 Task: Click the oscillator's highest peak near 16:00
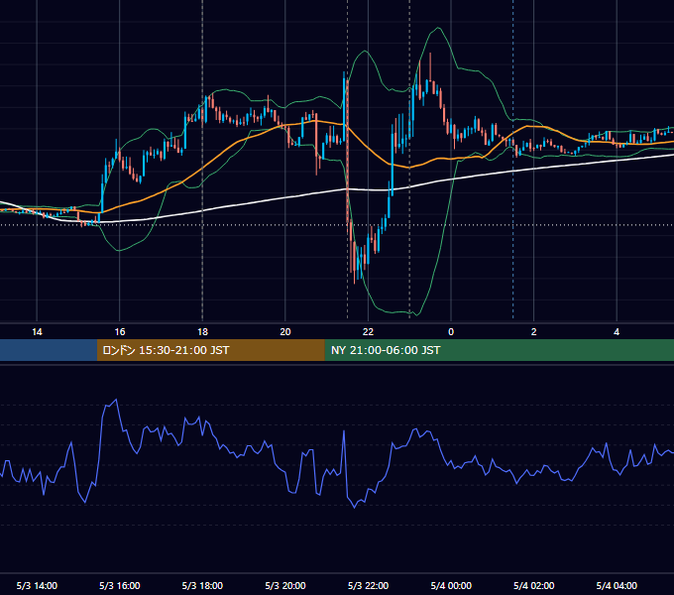click(116, 400)
